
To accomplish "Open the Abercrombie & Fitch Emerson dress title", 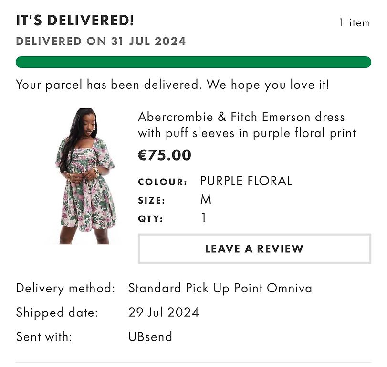I will tap(247, 125).
